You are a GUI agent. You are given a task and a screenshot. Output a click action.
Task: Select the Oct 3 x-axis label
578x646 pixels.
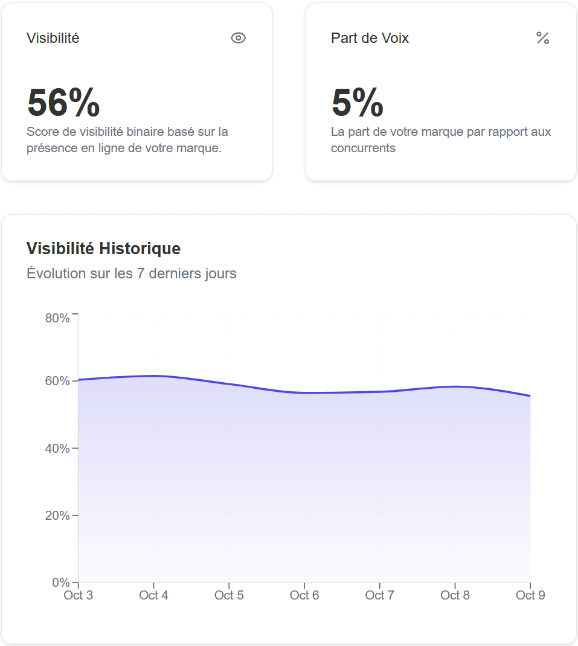click(79, 595)
